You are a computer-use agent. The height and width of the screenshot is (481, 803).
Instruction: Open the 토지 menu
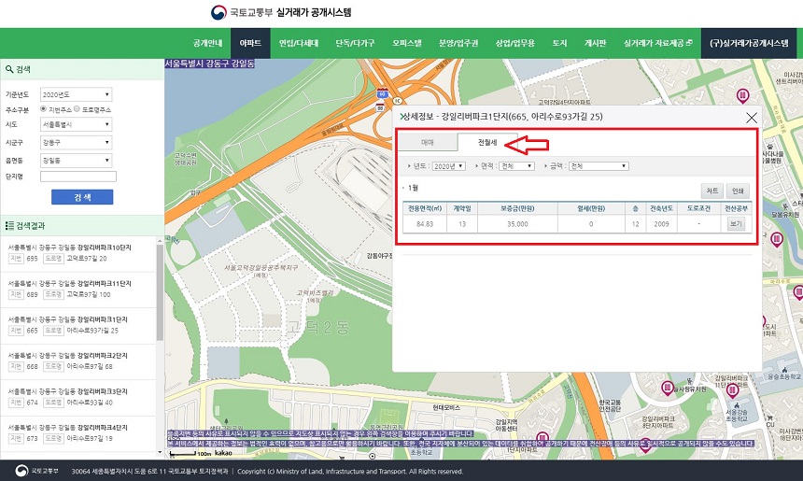pyautogui.click(x=559, y=43)
